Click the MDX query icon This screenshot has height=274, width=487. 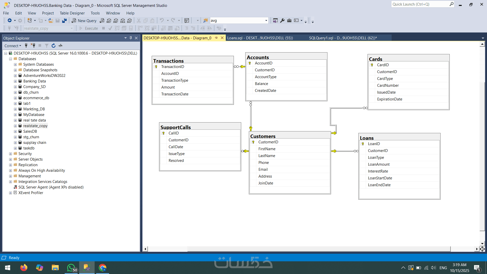tap(109, 21)
